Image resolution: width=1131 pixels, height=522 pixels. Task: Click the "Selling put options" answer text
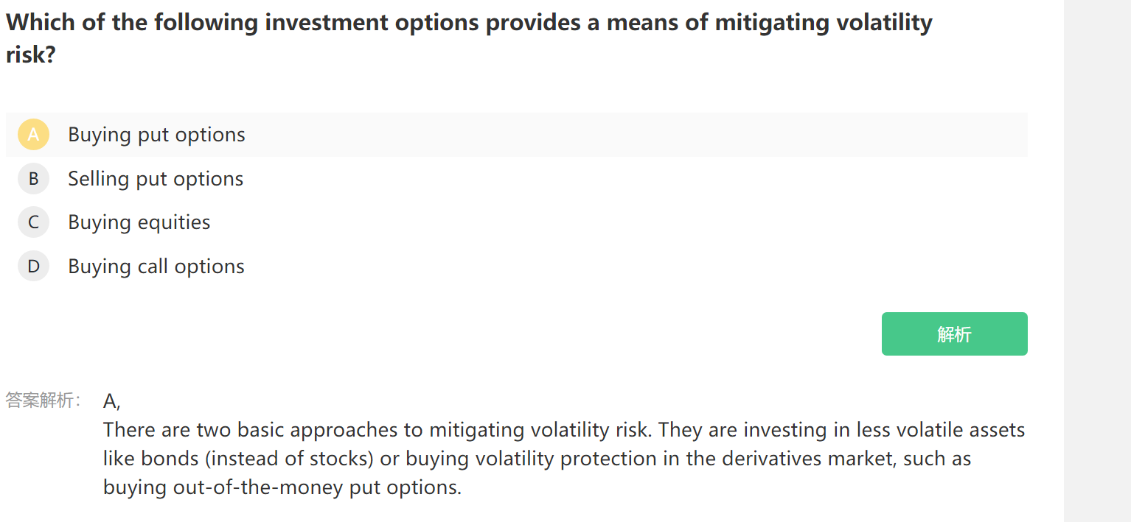pyautogui.click(x=156, y=179)
